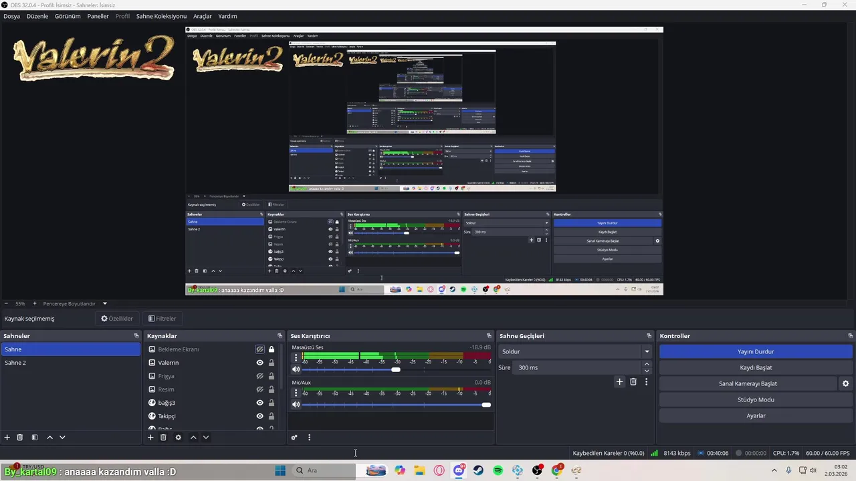Screen dimensions: 856x481
Task: Open the Sahne Koleksiyonu menu
Action: pos(161,16)
